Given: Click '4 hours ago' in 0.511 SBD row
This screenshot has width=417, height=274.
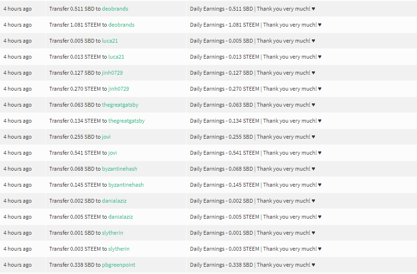Looking at the screenshot, I should 17,9.
